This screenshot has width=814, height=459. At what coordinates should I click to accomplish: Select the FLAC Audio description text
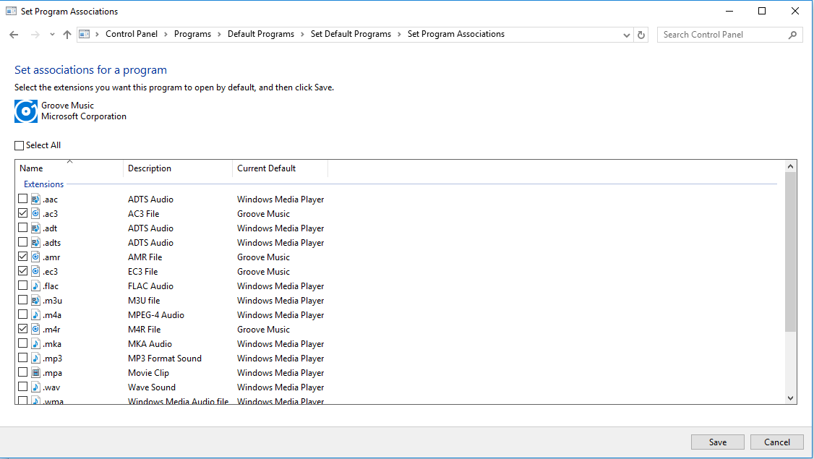coord(150,286)
